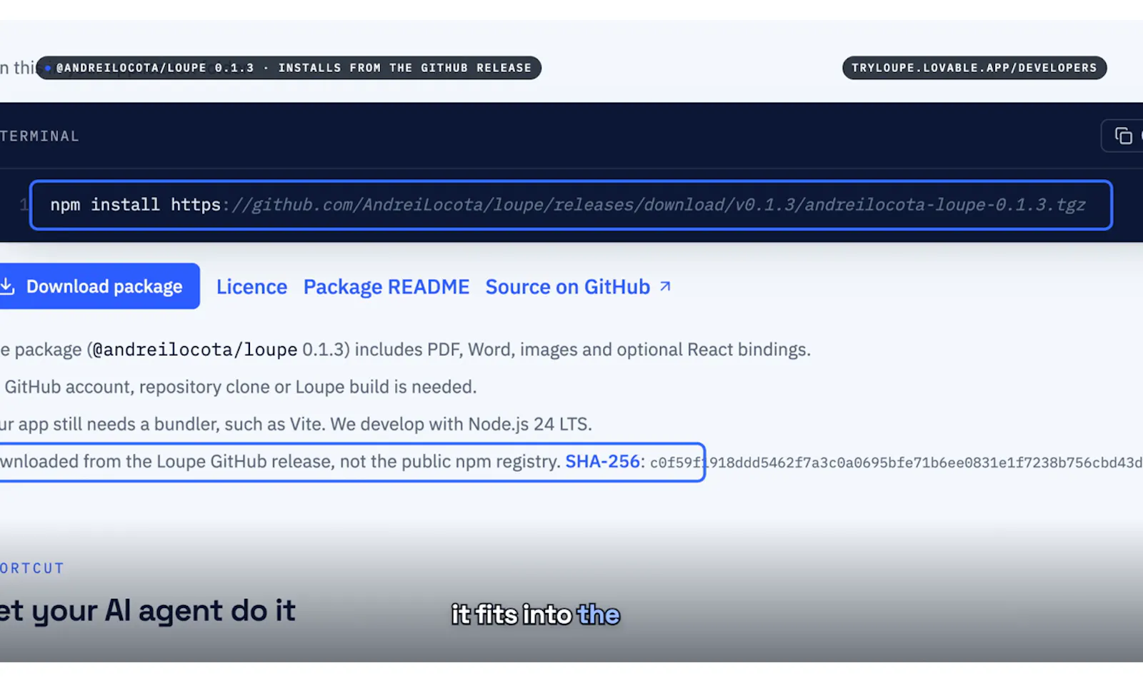
Task: Click the "Let your AI agent do it" heading
Action: [148, 611]
